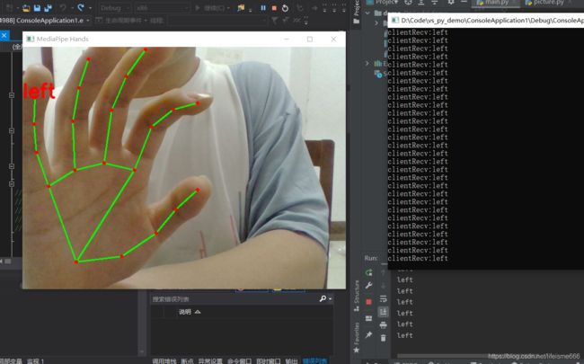Switch to the 异常设置 tab
This screenshot has width=584, height=364.
(210, 361)
